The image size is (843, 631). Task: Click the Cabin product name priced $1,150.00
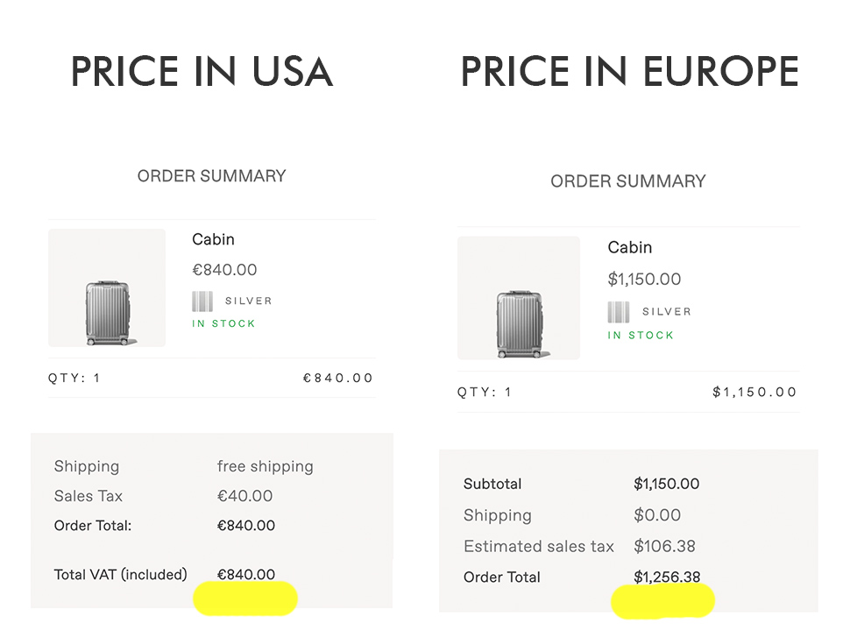(629, 247)
